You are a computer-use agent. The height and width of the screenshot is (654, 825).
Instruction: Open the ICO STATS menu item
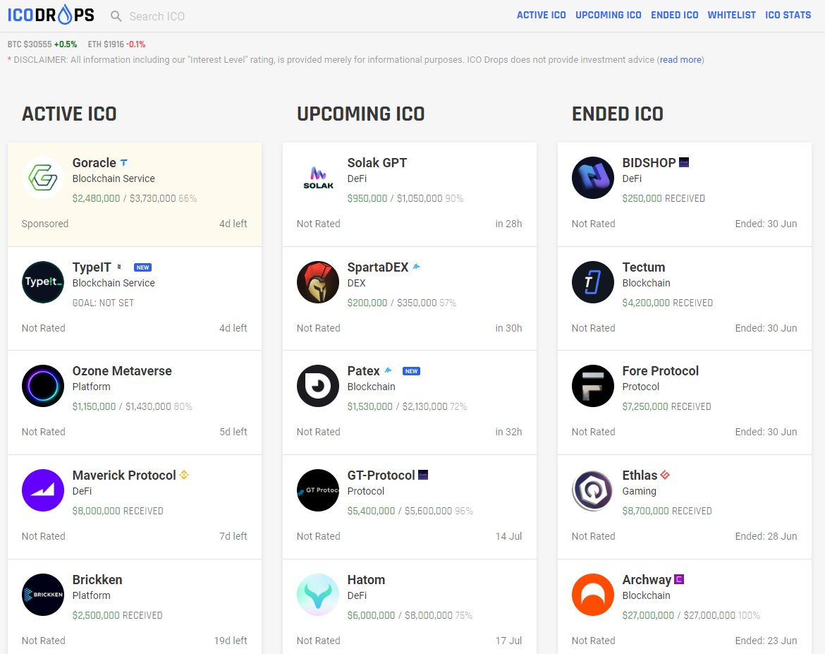(x=788, y=16)
